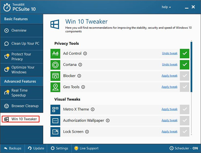Click Undo tweak for Cortana
Image resolution: width=201 pixels, height=153 pixels.
(169, 64)
